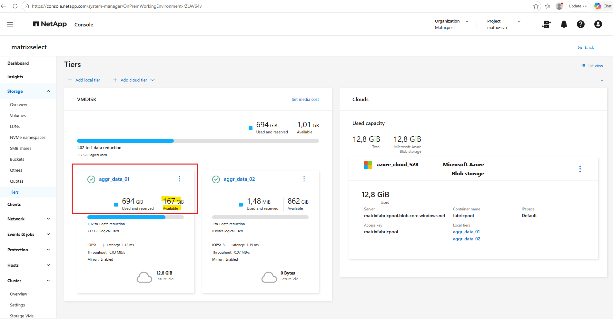The height and width of the screenshot is (319, 613).
Task: Click the agents/connectors icon in header
Action: click(x=546, y=24)
